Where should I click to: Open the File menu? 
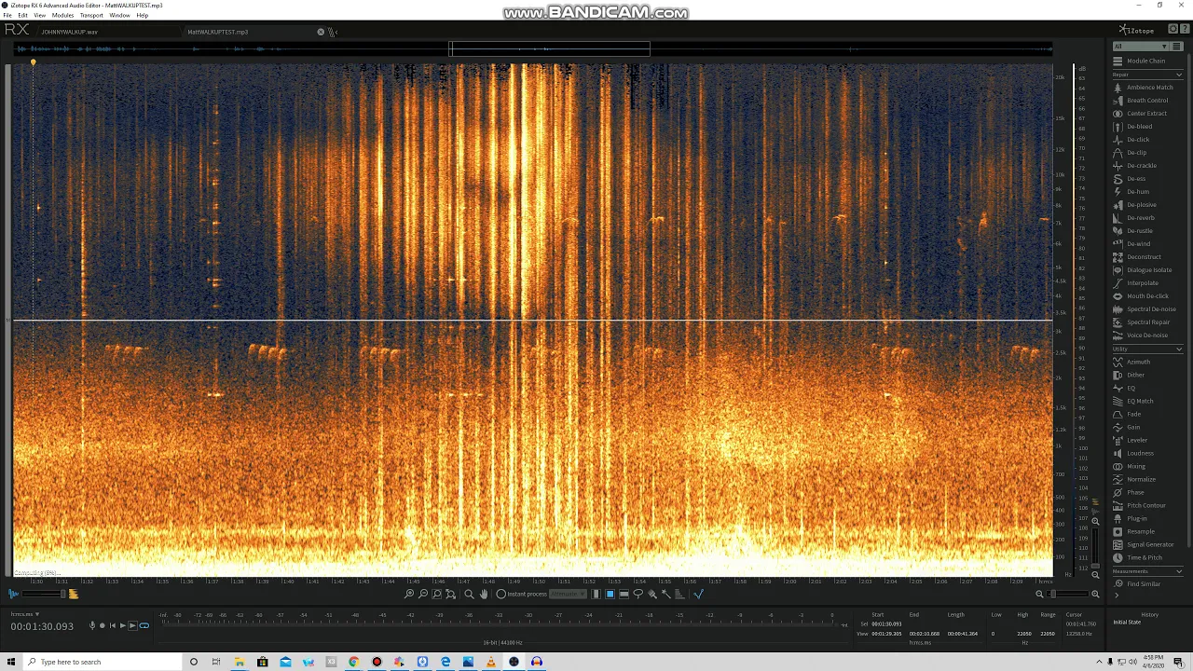click(x=7, y=15)
